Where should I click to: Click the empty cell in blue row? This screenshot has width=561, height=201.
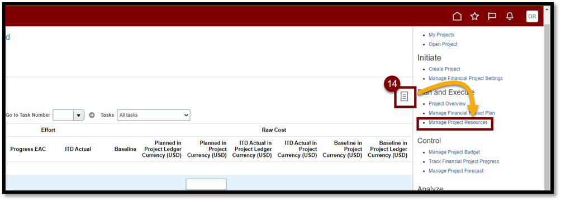(206, 184)
